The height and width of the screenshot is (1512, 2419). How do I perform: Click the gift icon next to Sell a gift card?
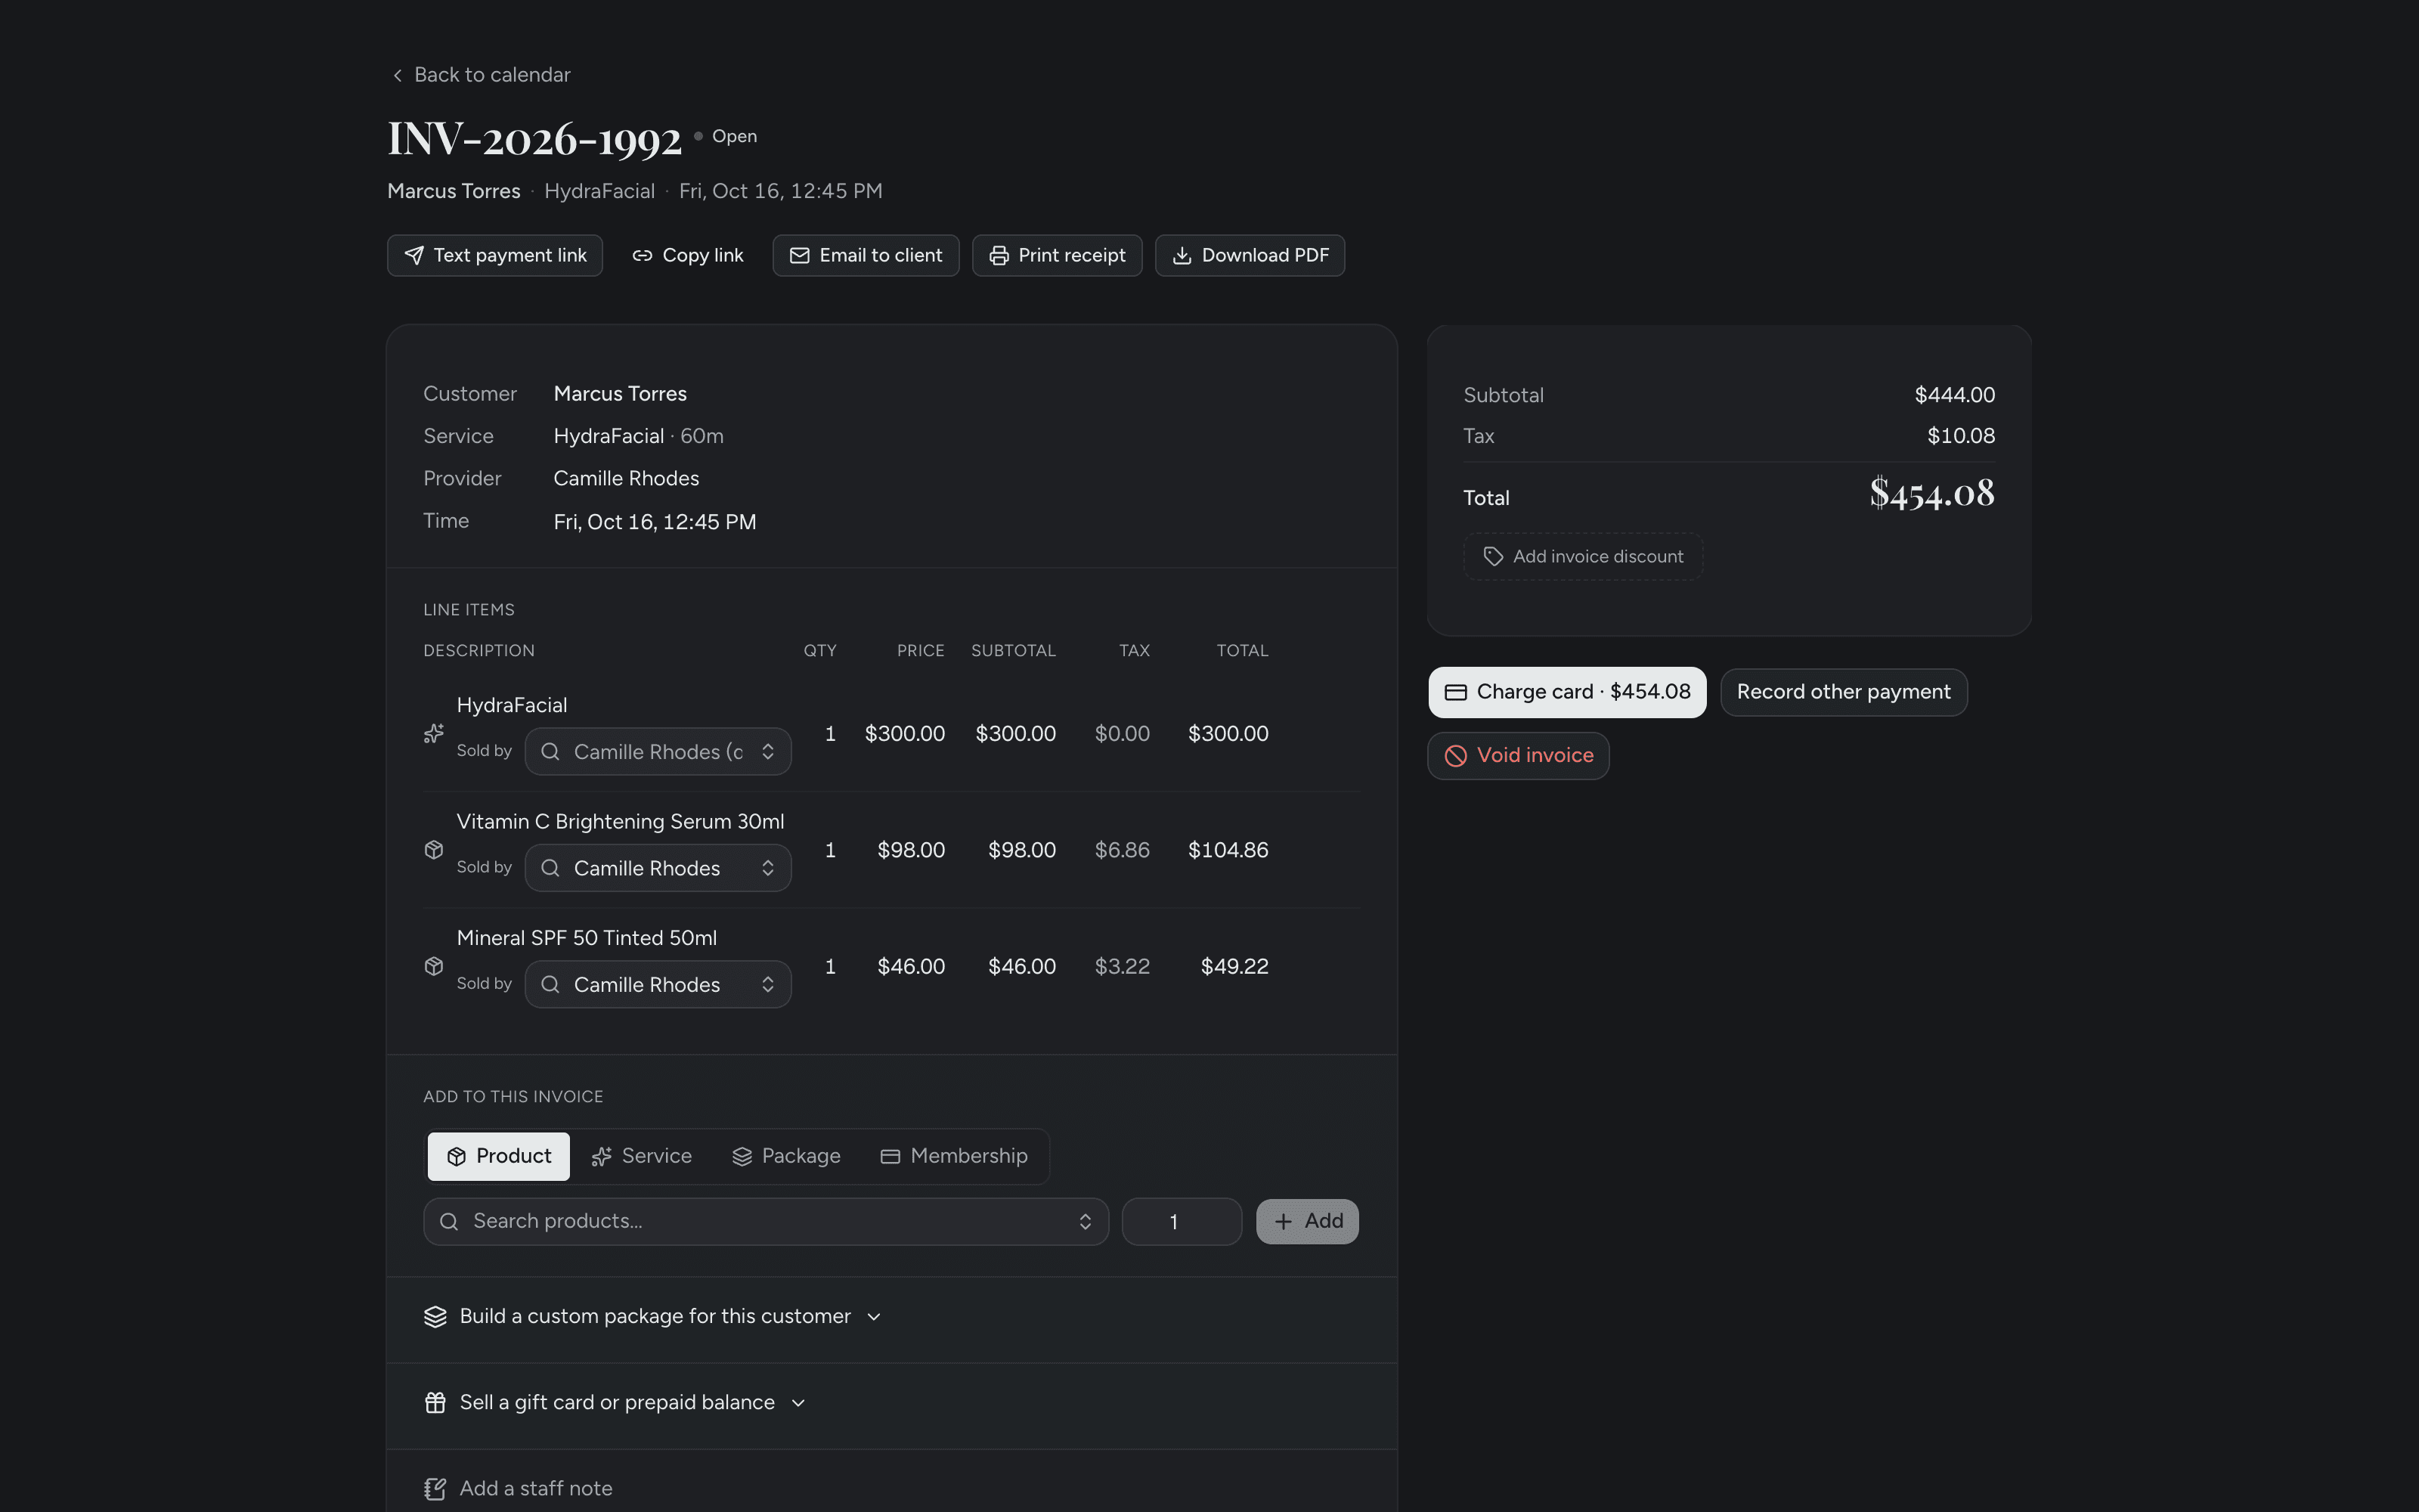(435, 1403)
